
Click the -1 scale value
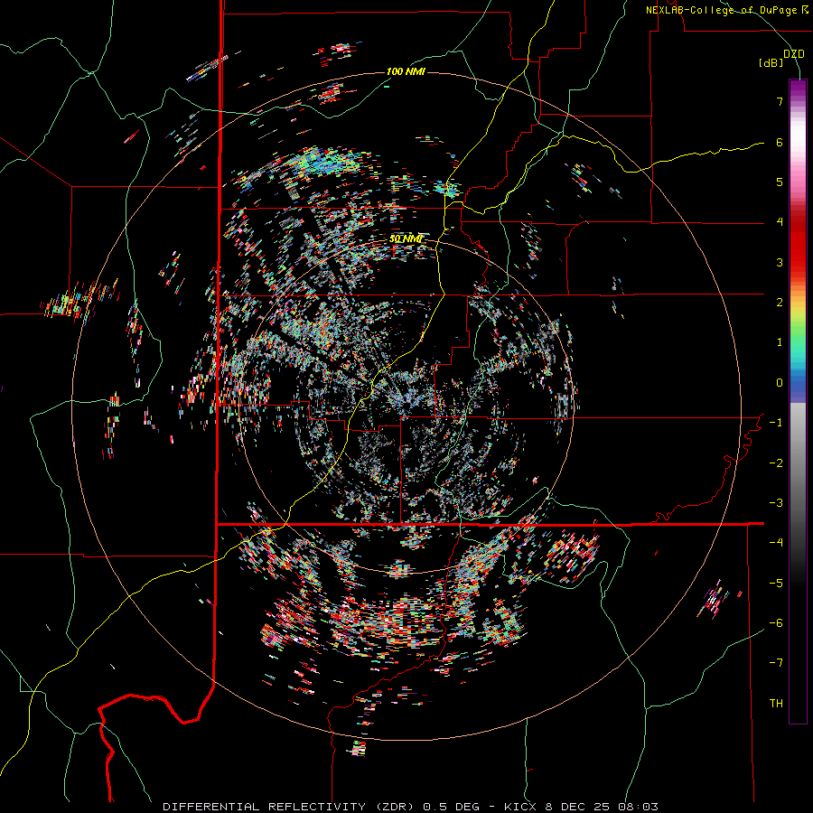point(776,423)
